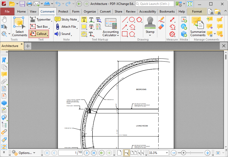Open the zoom level dropdown
Image resolution: width=228 pixels, height=157 pixels.
[x=167, y=153]
